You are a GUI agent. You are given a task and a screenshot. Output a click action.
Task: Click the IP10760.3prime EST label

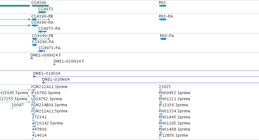[x=46, y=93]
